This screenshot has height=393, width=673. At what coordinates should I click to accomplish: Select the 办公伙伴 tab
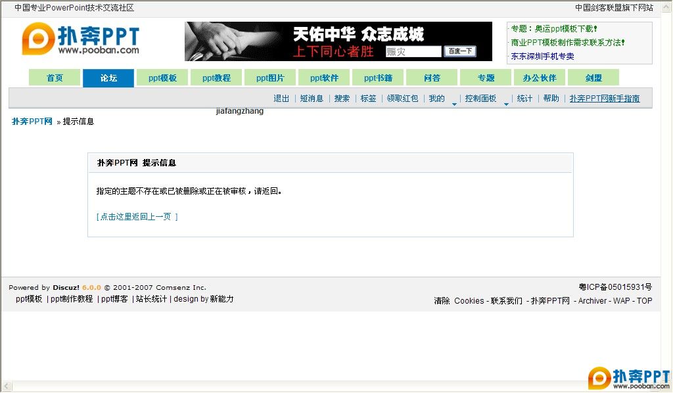pyautogui.click(x=540, y=78)
